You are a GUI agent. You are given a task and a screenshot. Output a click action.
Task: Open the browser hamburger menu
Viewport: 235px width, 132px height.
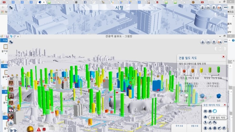point(232,7)
